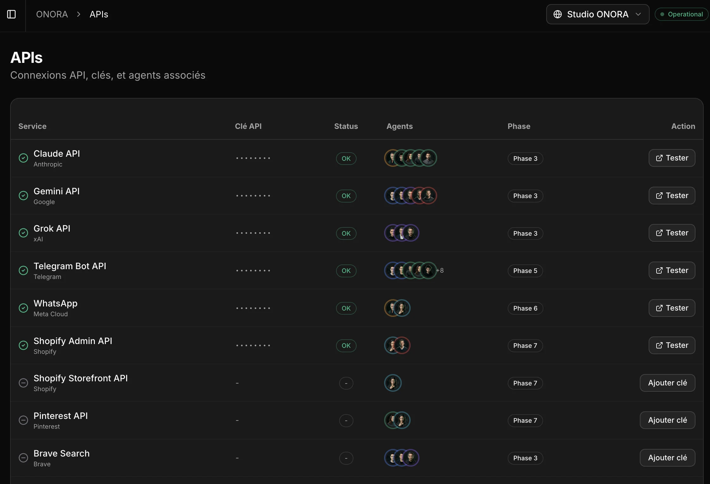Sort by the Service column header
The width and height of the screenshot is (710, 484).
click(32, 126)
